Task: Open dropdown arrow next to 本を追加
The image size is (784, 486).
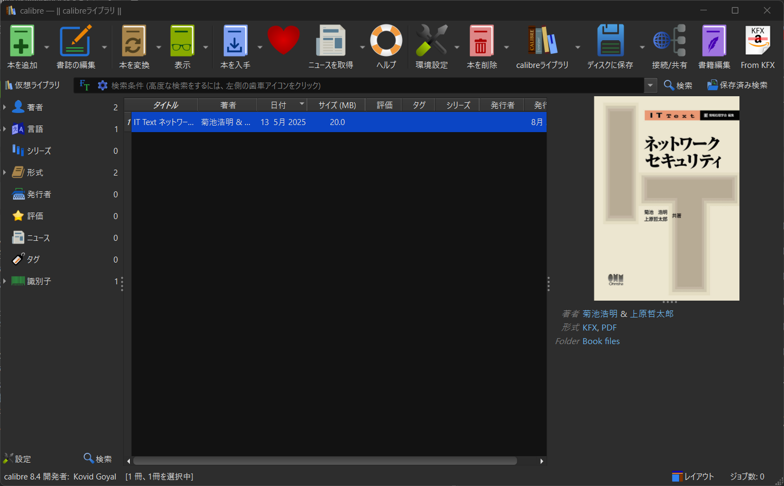Action: tap(46, 47)
